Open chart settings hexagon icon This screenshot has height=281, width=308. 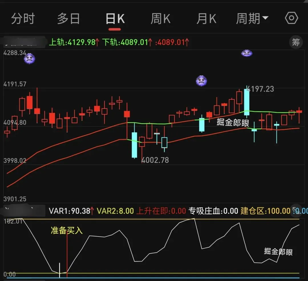pos(291,18)
